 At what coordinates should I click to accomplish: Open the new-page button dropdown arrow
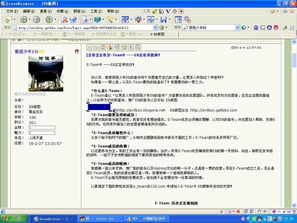tap(14, 20)
